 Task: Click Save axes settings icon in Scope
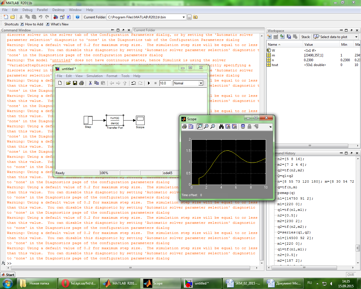coord(228,126)
